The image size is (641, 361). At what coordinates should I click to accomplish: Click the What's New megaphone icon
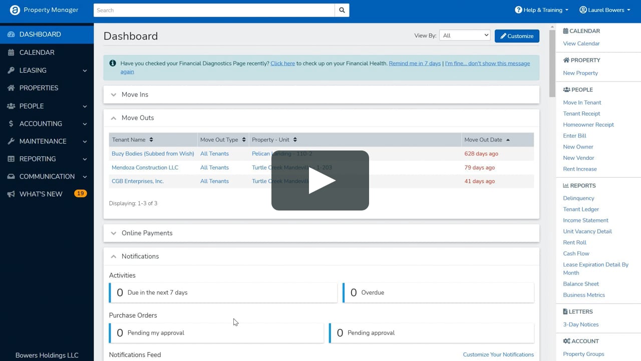coord(11,194)
